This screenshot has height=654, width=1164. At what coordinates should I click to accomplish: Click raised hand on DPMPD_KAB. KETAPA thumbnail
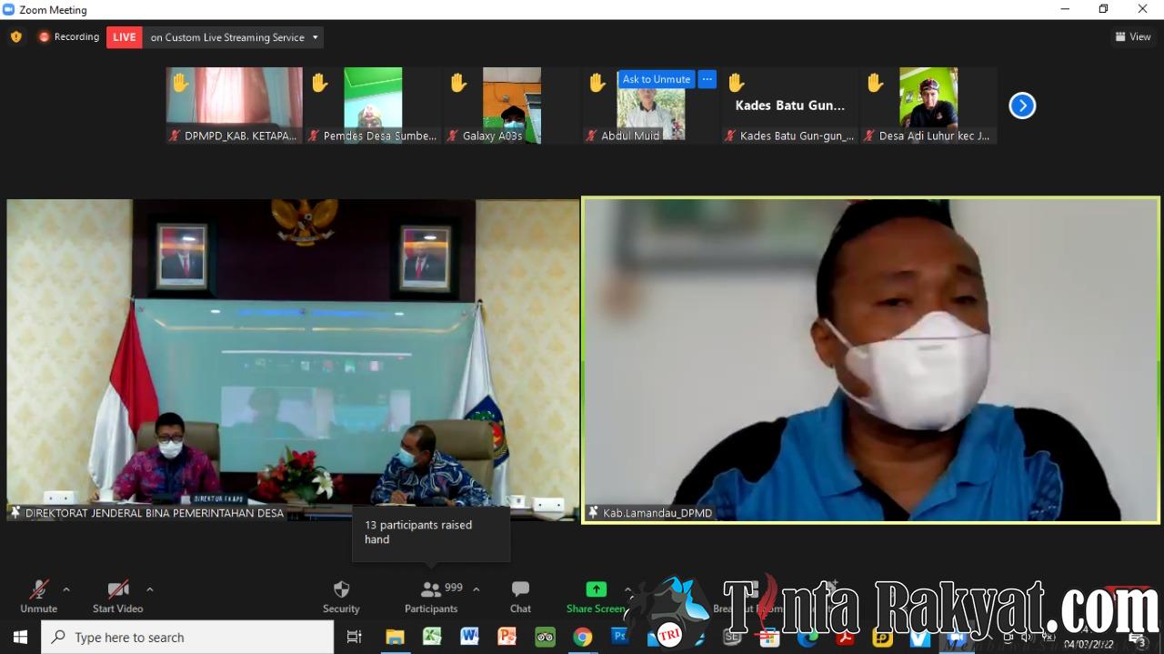180,83
